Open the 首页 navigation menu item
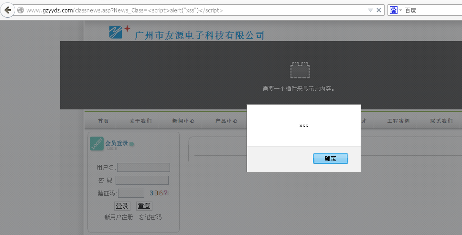 (103, 121)
